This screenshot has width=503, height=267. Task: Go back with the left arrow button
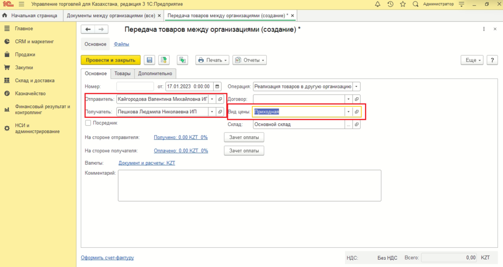coord(88,29)
